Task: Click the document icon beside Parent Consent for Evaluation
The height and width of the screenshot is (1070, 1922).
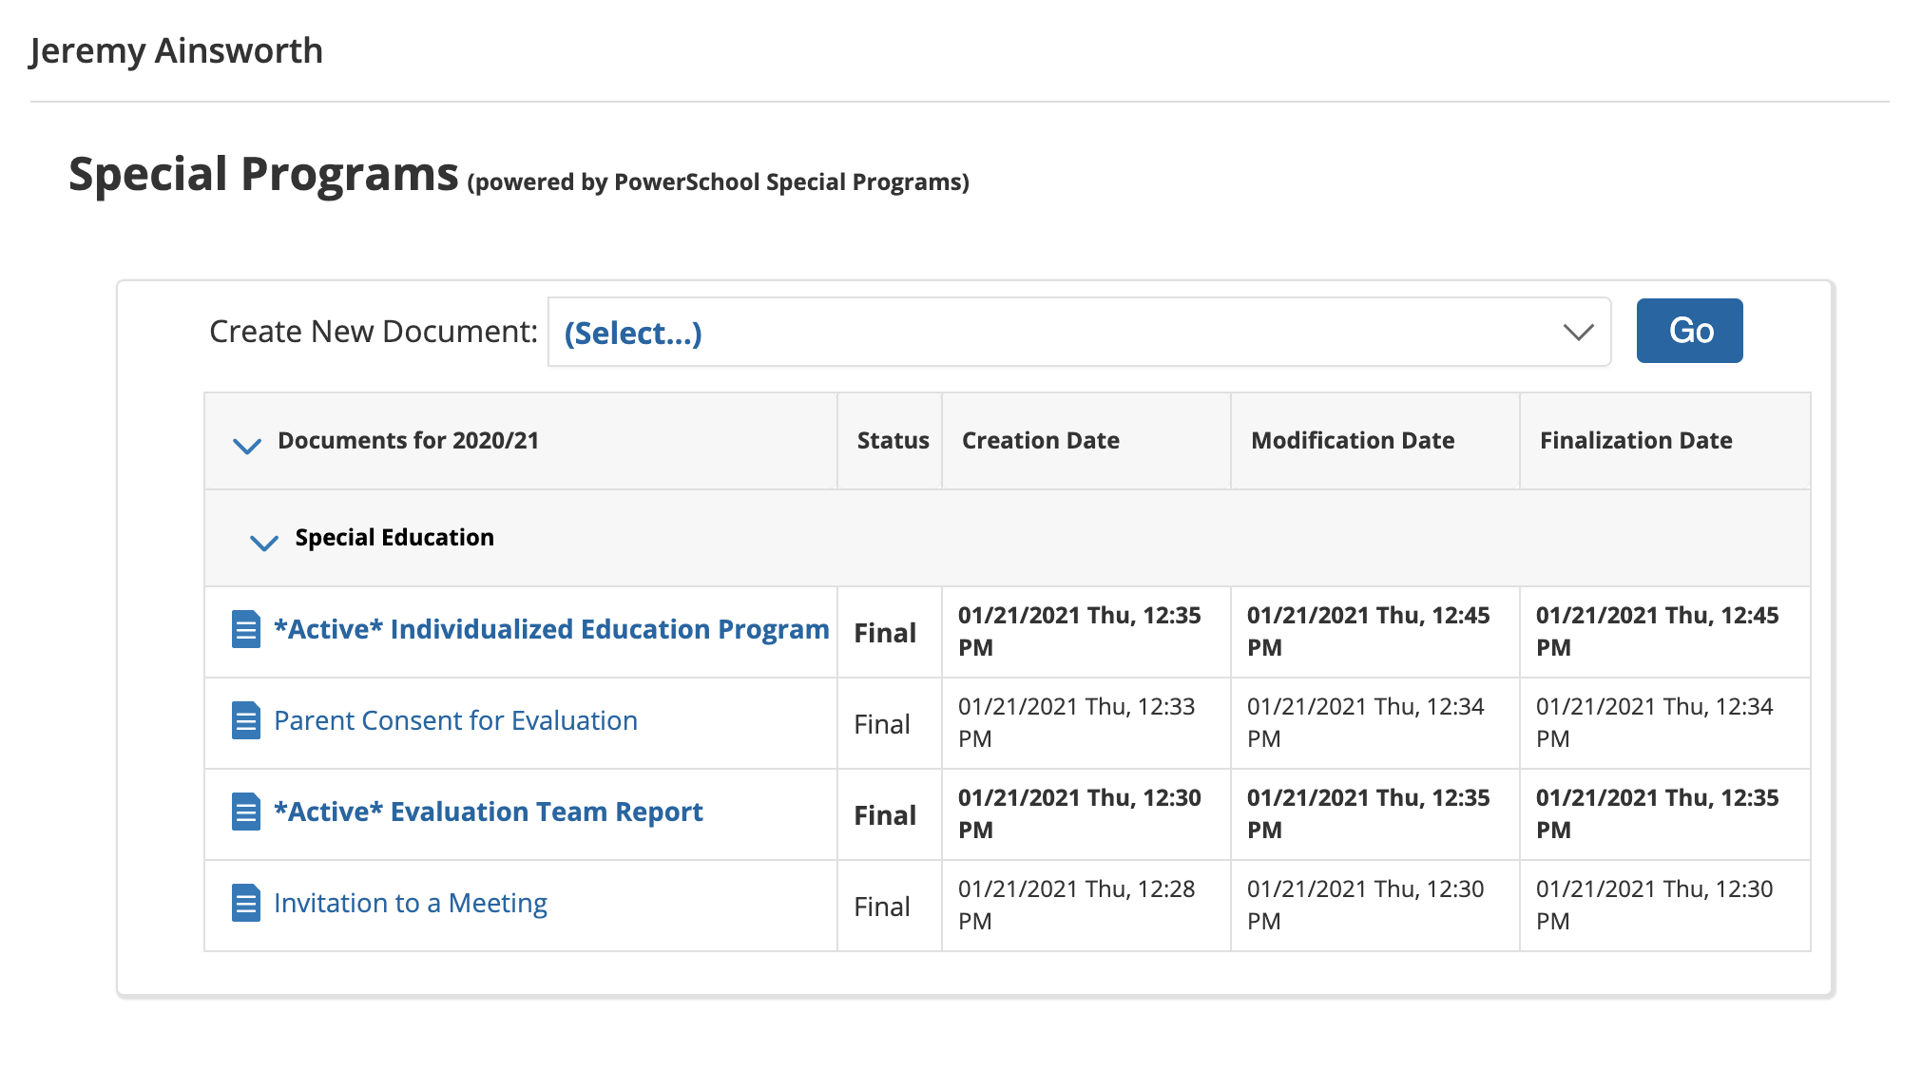Action: point(245,720)
